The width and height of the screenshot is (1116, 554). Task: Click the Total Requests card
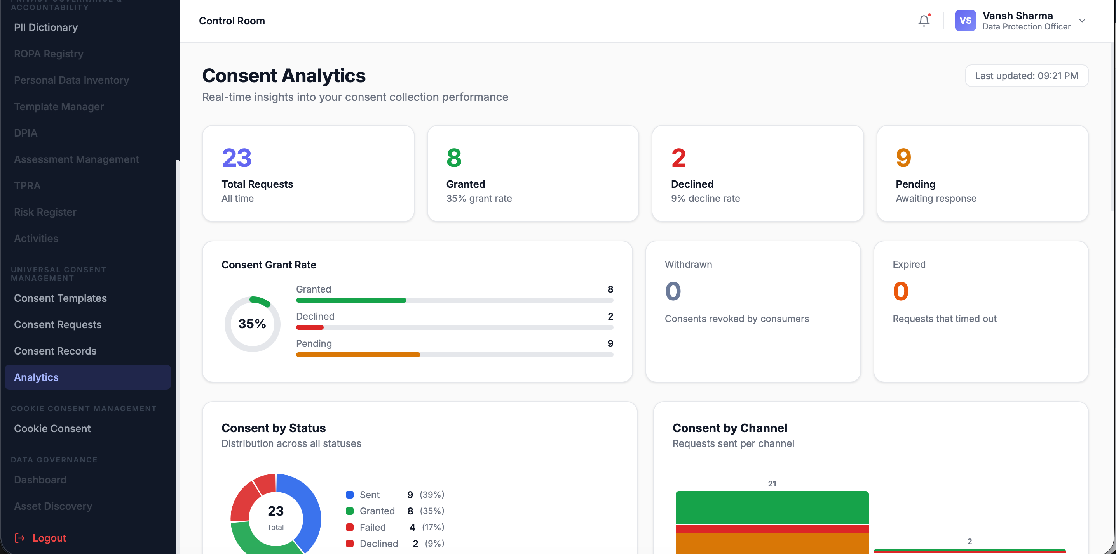point(308,173)
